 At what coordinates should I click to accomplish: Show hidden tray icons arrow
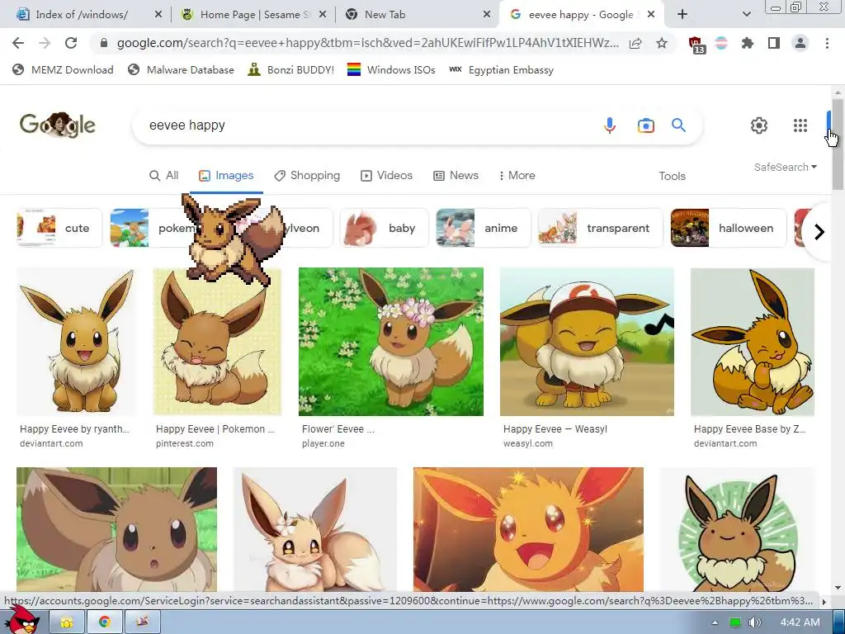[x=715, y=622]
